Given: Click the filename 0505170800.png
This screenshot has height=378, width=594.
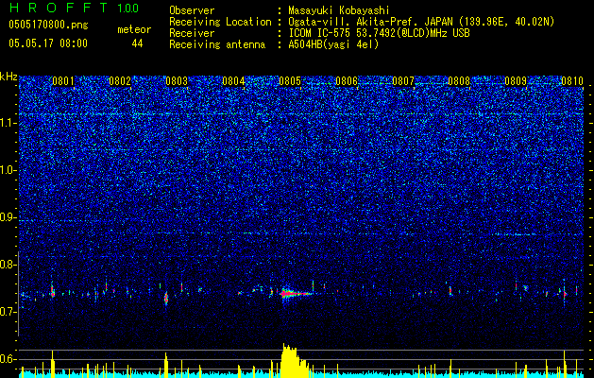Looking at the screenshot, I should click(48, 25).
